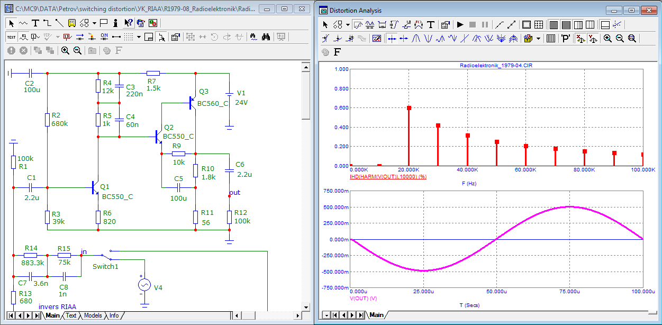Open the grid options dropdown arrow
This screenshot has height=325, width=662.
[x=139, y=37]
